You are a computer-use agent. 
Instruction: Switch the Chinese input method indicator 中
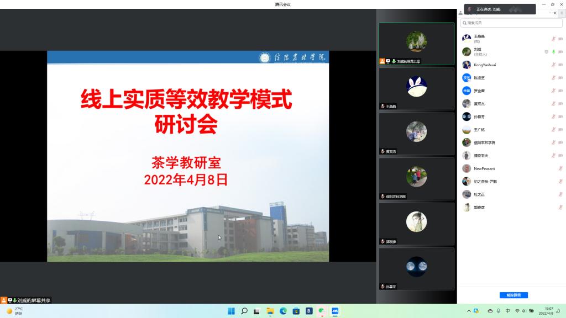[x=507, y=311]
